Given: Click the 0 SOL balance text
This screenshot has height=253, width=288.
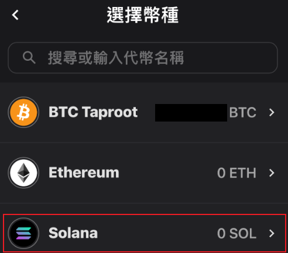Looking at the screenshot, I should pyautogui.click(x=236, y=233).
